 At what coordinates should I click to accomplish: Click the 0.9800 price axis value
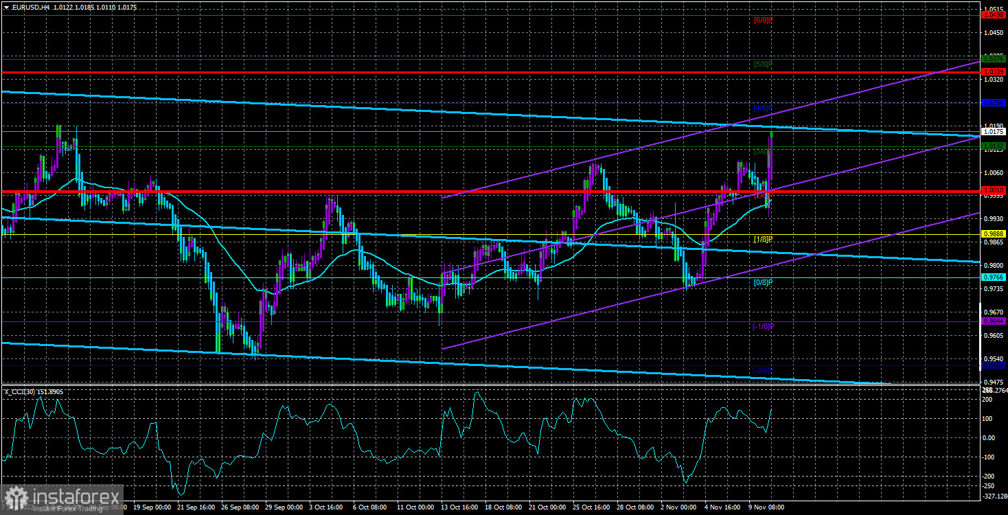pyautogui.click(x=993, y=265)
